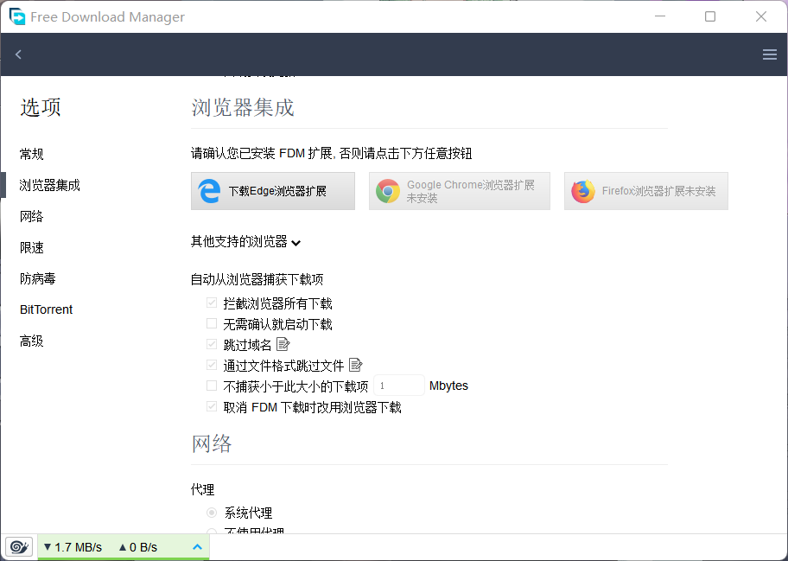Toggle snail mode icon in status bar

[19, 547]
